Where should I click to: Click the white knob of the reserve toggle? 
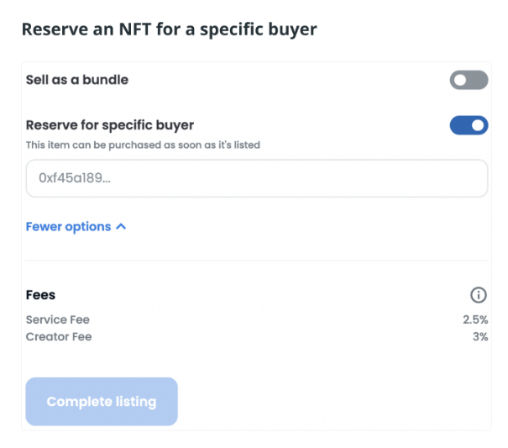(x=478, y=126)
